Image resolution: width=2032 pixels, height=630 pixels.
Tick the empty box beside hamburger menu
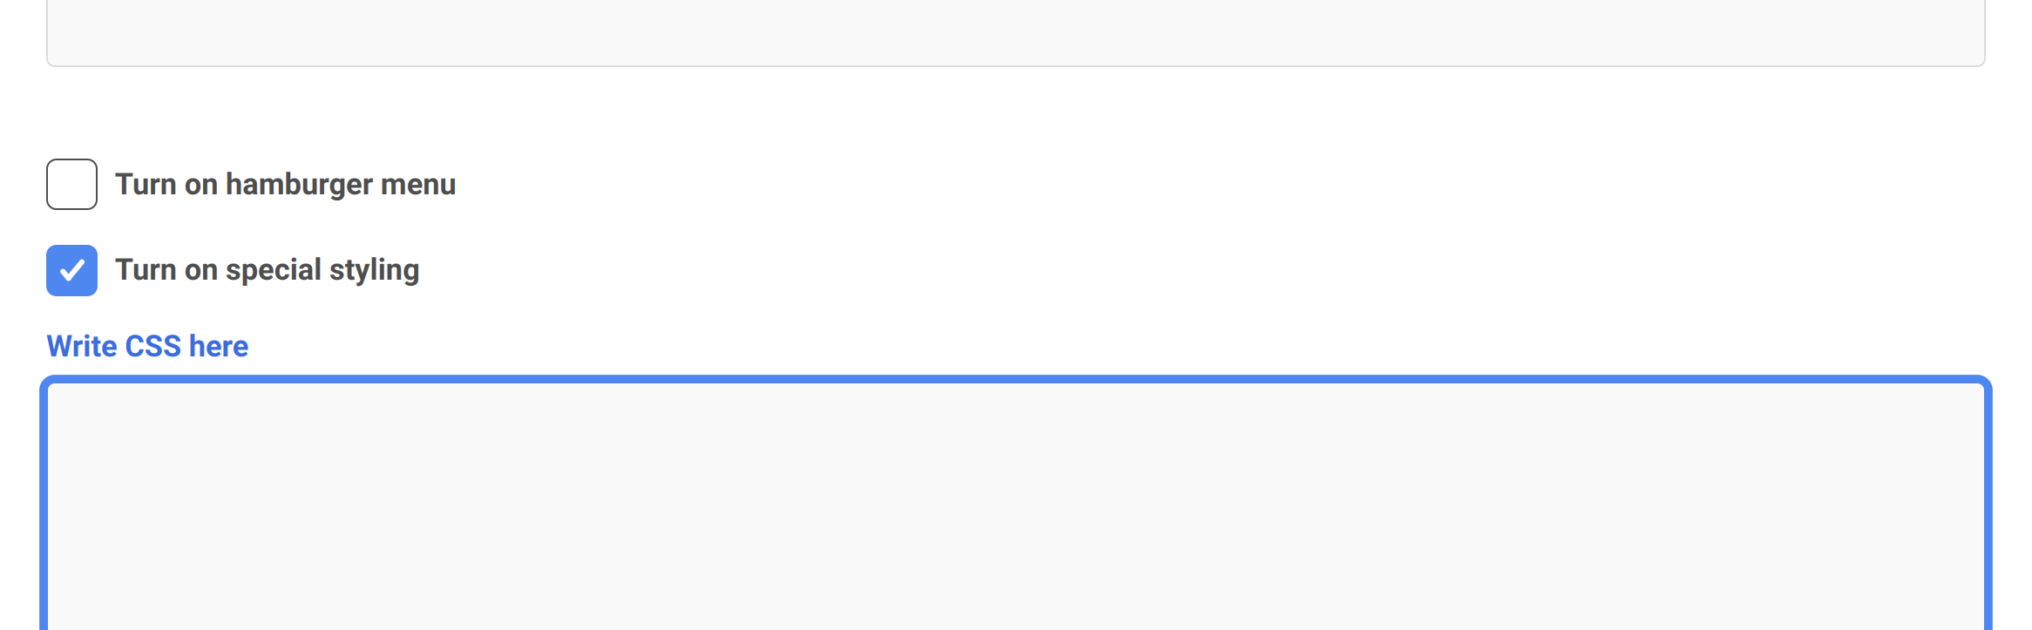pyautogui.click(x=71, y=184)
